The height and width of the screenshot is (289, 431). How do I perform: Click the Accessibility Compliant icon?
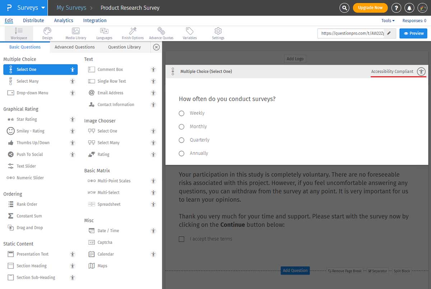421,71
